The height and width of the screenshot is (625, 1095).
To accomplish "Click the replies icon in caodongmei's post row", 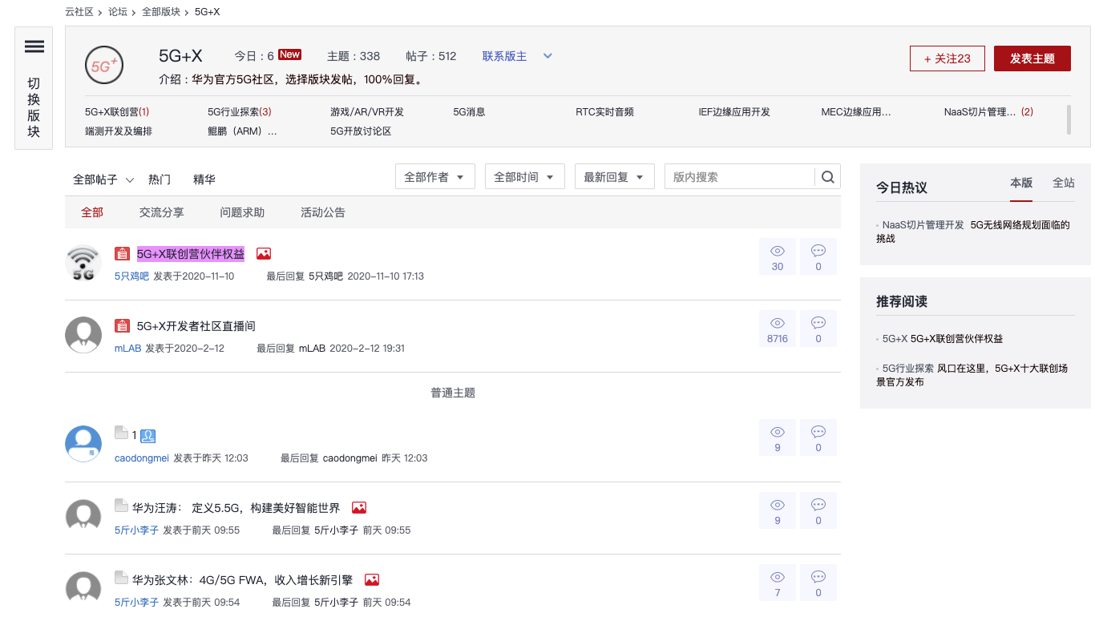I will pyautogui.click(x=818, y=432).
